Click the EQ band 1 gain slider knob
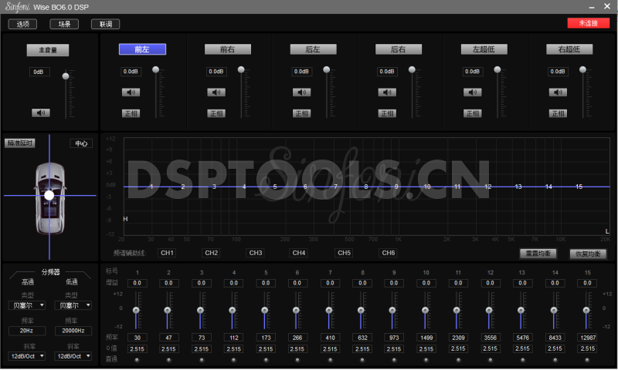618x370 pixels. pyautogui.click(x=136, y=310)
